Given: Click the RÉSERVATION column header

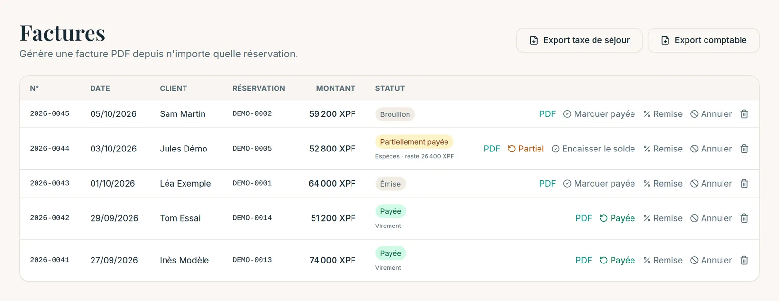Looking at the screenshot, I should click(259, 88).
